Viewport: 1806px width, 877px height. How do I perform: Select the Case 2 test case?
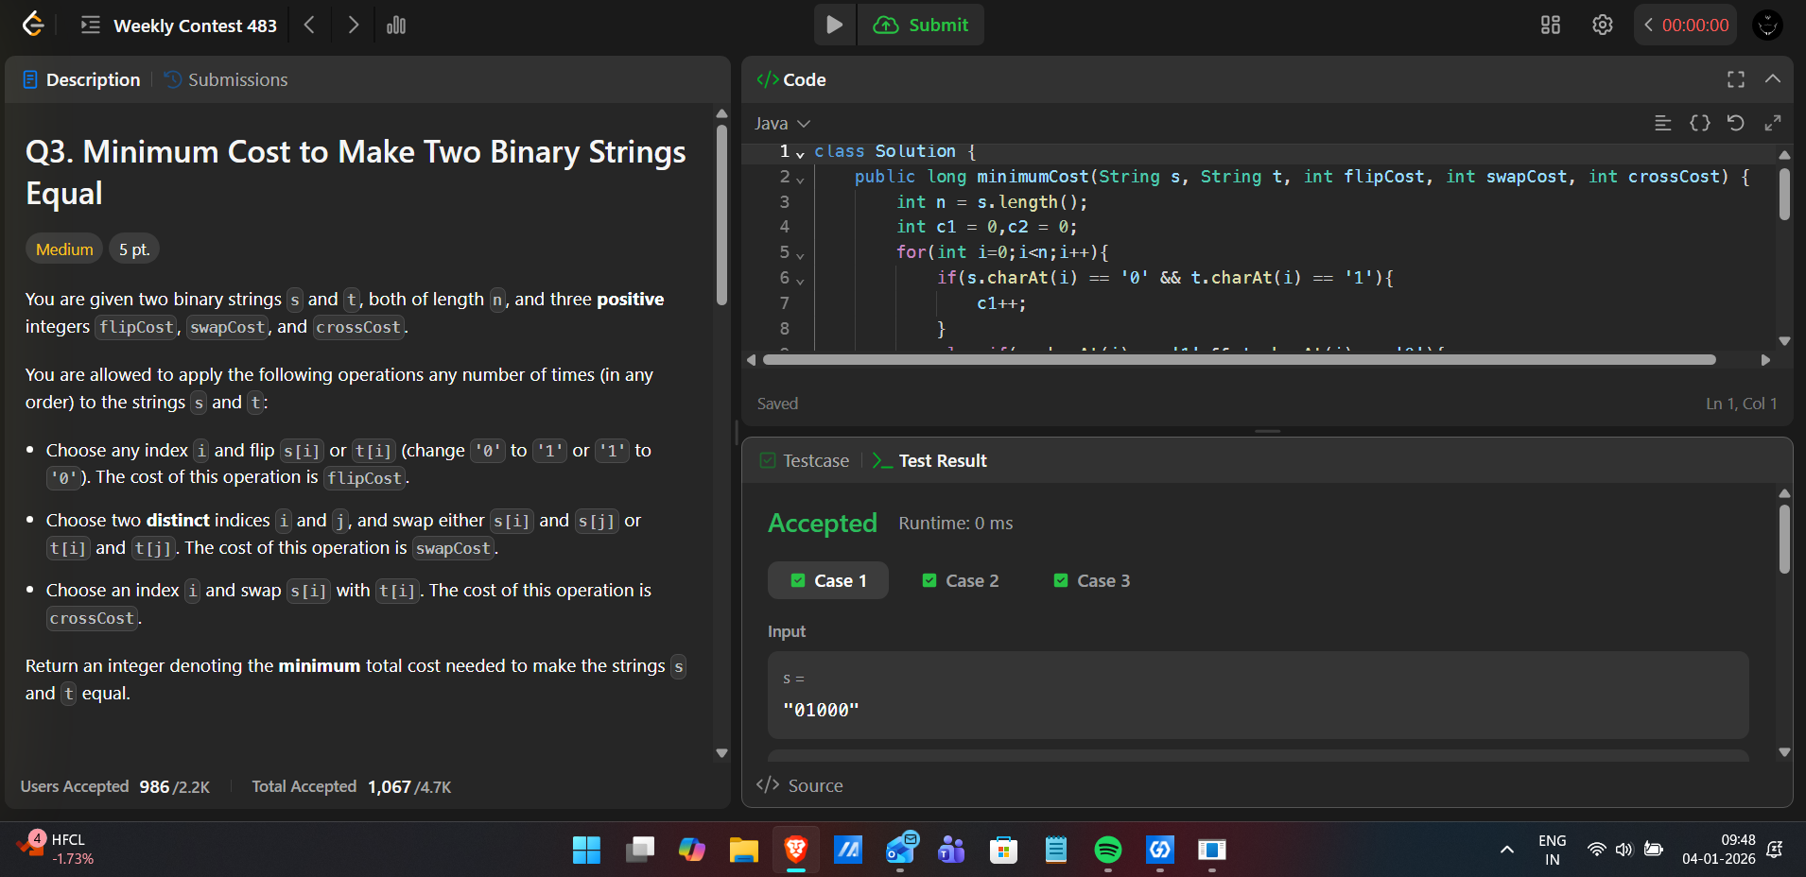(961, 580)
